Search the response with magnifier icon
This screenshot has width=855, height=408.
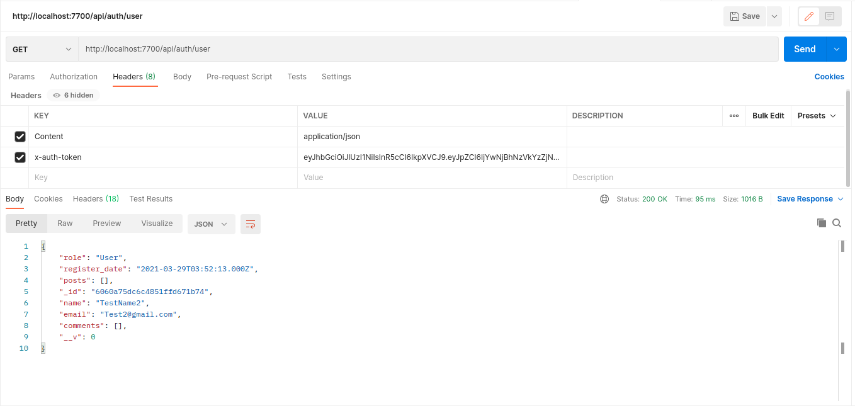click(837, 223)
